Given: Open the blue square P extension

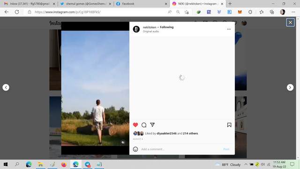Looking at the screenshot, I should pyautogui.click(x=229, y=12).
